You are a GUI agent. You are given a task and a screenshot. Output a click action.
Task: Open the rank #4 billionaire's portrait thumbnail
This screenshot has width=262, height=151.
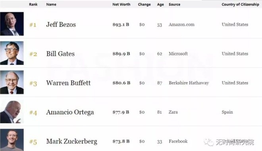[x=12, y=112]
